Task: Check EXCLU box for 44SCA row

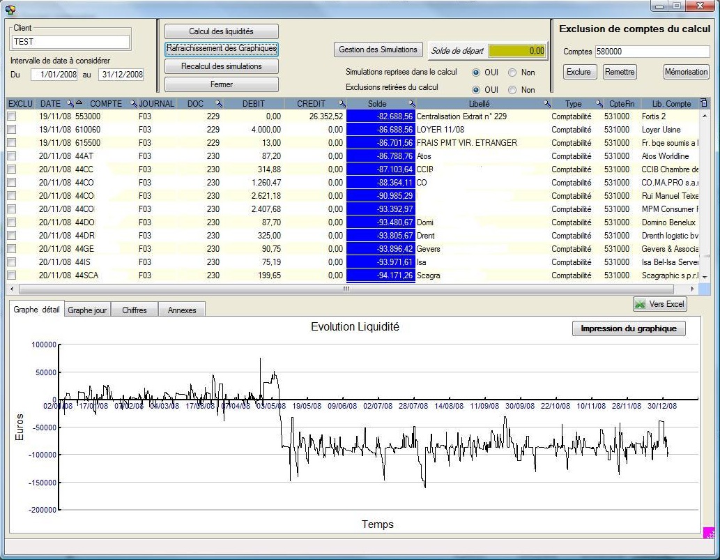Action: [12, 275]
